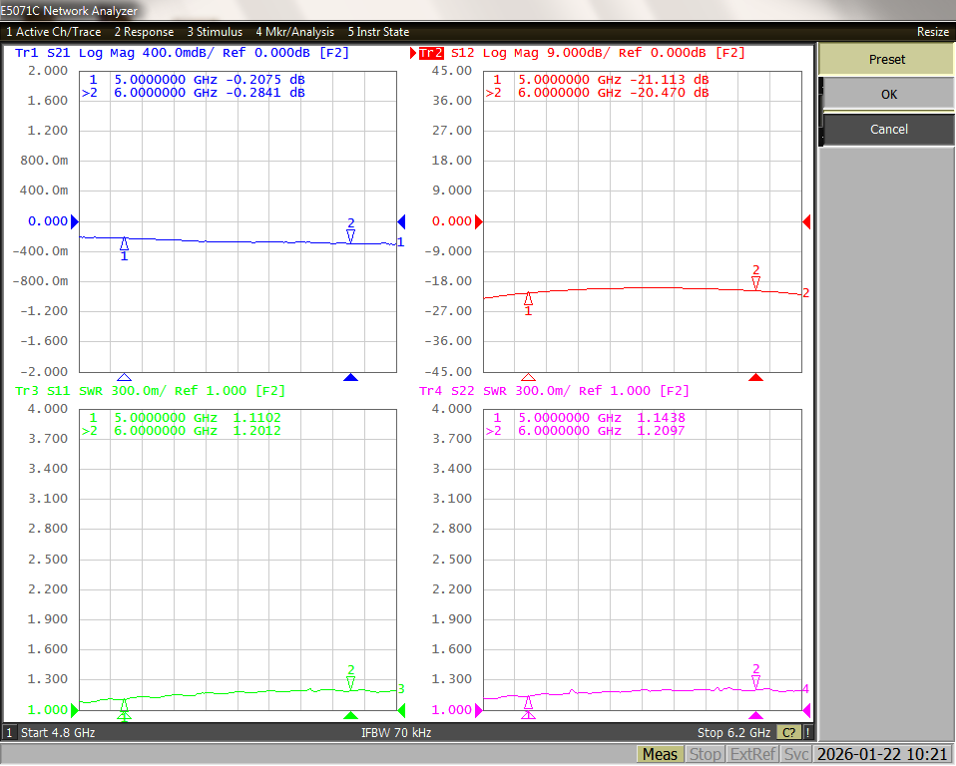Click S11 marker 1 SWR readout 1.1102

257,418
